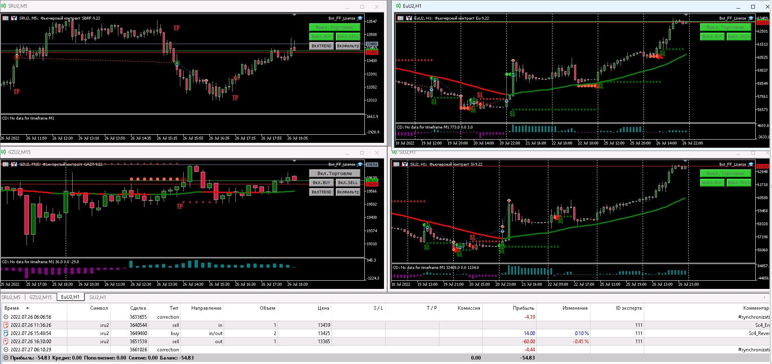The width and height of the screenshot is (772, 364).
Task: Toggle Вкл.SELL on the GZU2,M15 chart
Action: (348, 183)
